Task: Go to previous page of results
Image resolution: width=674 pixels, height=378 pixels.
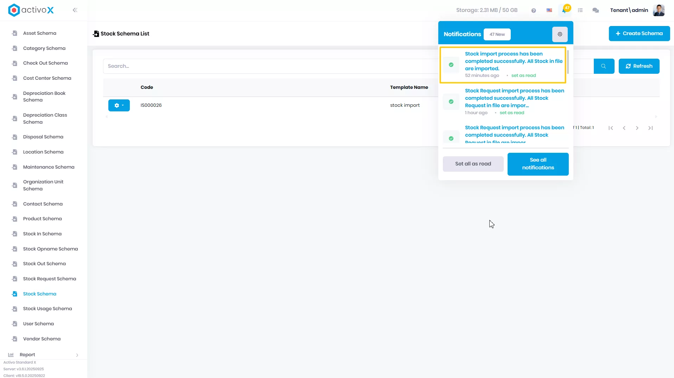Action: 624,128
